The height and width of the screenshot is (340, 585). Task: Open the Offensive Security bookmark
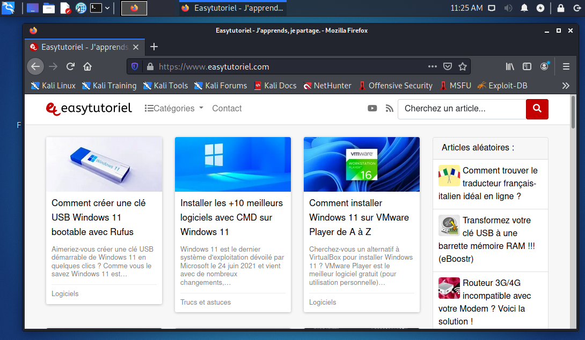point(396,86)
